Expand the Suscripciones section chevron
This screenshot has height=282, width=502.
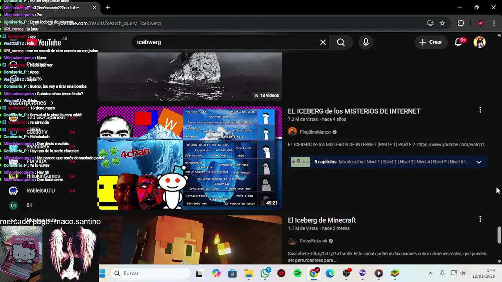(52, 103)
